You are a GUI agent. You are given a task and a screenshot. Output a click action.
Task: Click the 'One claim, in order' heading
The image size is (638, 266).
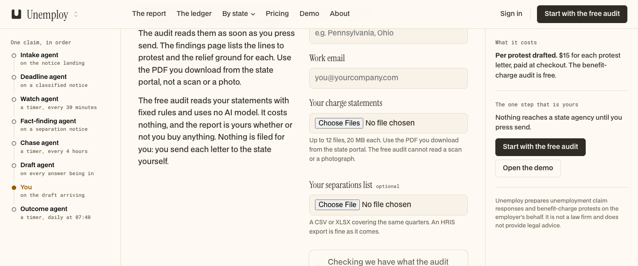41,43
